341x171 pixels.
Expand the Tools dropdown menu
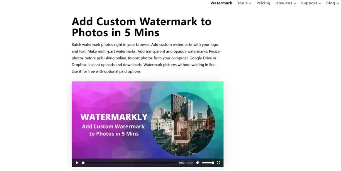[244, 3]
